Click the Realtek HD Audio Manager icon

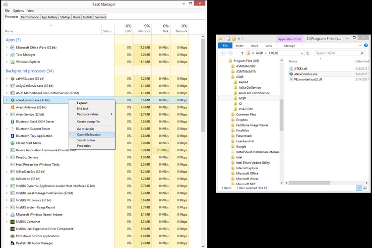pyautogui.click(x=12, y=243)
